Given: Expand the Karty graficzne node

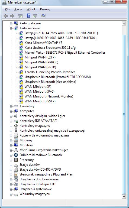Looking at the screenshot, I should click(x=11, y=24).
